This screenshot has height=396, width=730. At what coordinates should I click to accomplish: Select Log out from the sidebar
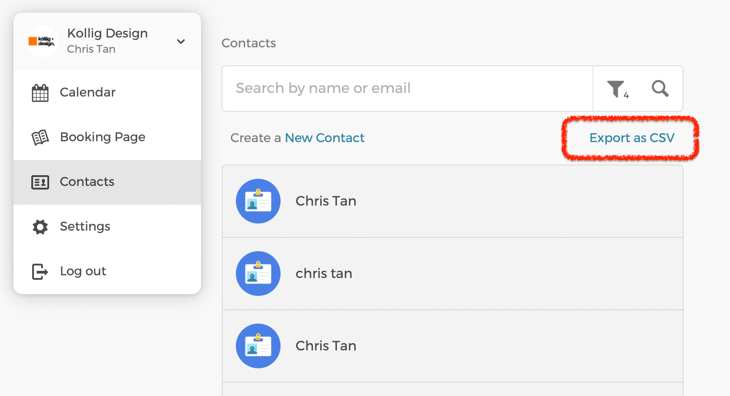pyautogui.click(x=107, y=271)
